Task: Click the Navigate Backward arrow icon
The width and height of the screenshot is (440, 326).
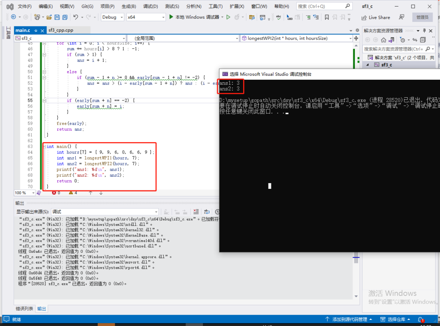Action: click(x=13, y=17)
